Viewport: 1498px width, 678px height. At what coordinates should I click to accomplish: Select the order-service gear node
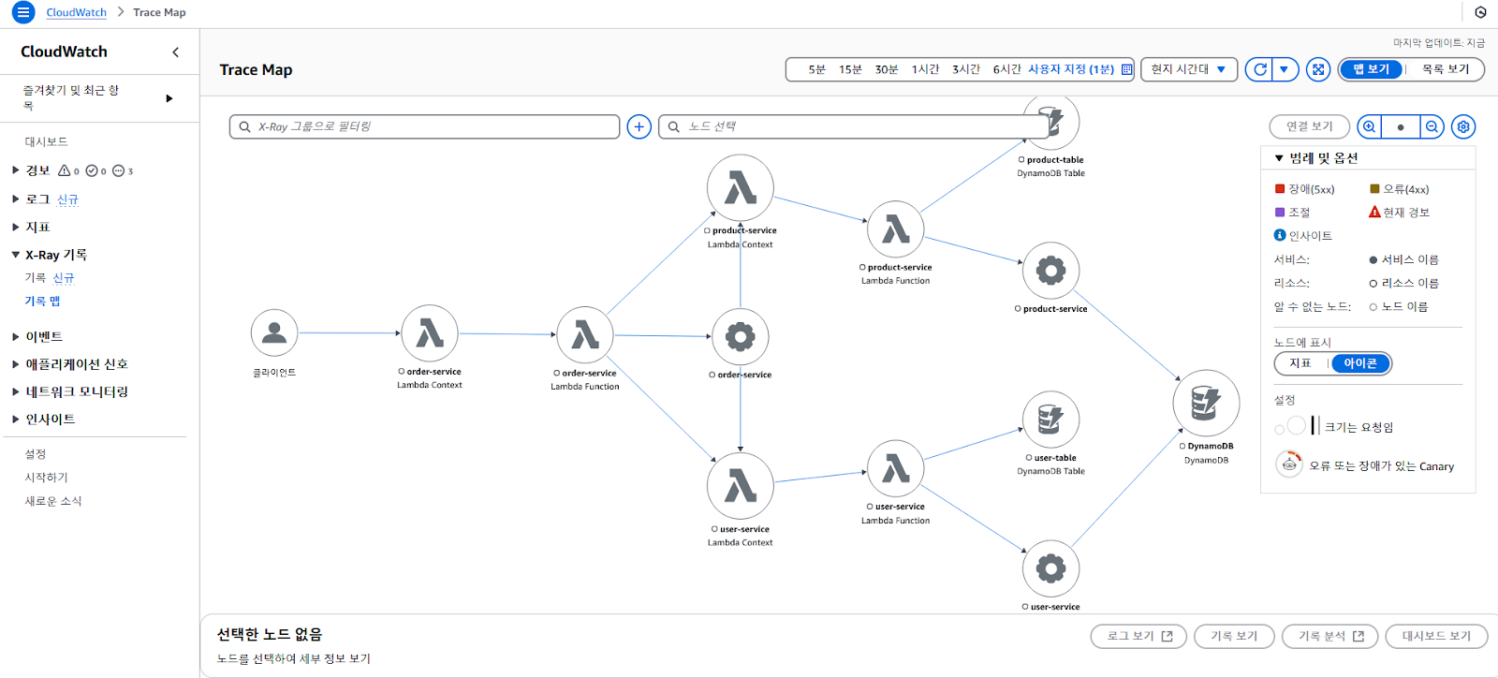tap(741, 336)
